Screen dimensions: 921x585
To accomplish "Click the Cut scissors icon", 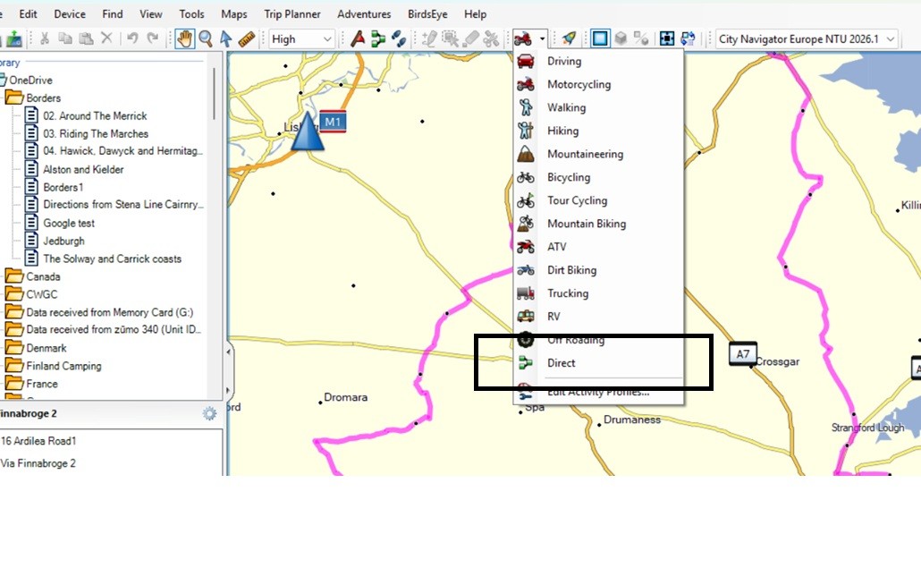I will click(44, 38).
